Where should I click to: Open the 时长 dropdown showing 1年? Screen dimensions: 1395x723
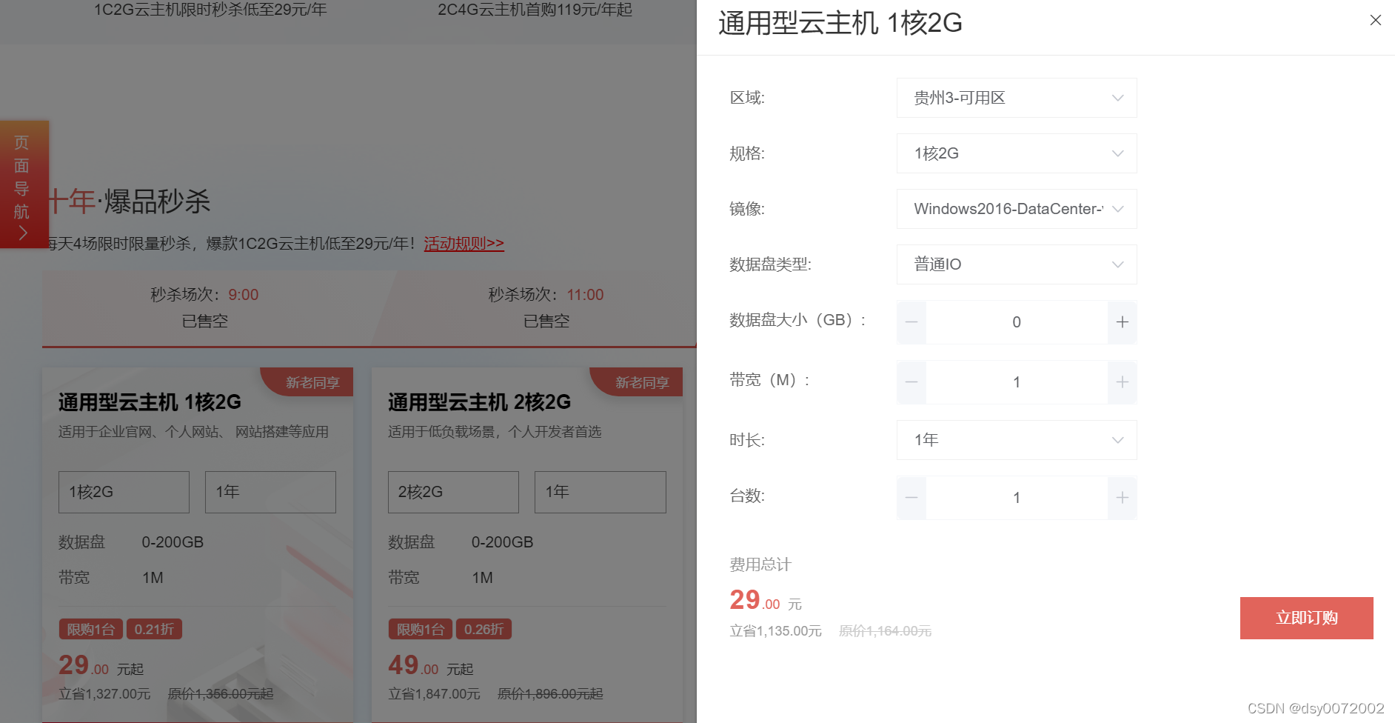pos(1017,440)
